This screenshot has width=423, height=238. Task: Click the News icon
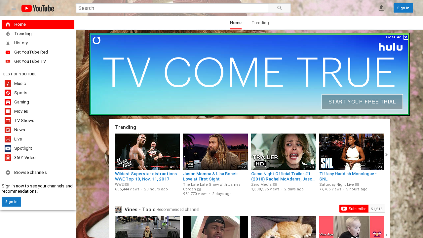8,130
